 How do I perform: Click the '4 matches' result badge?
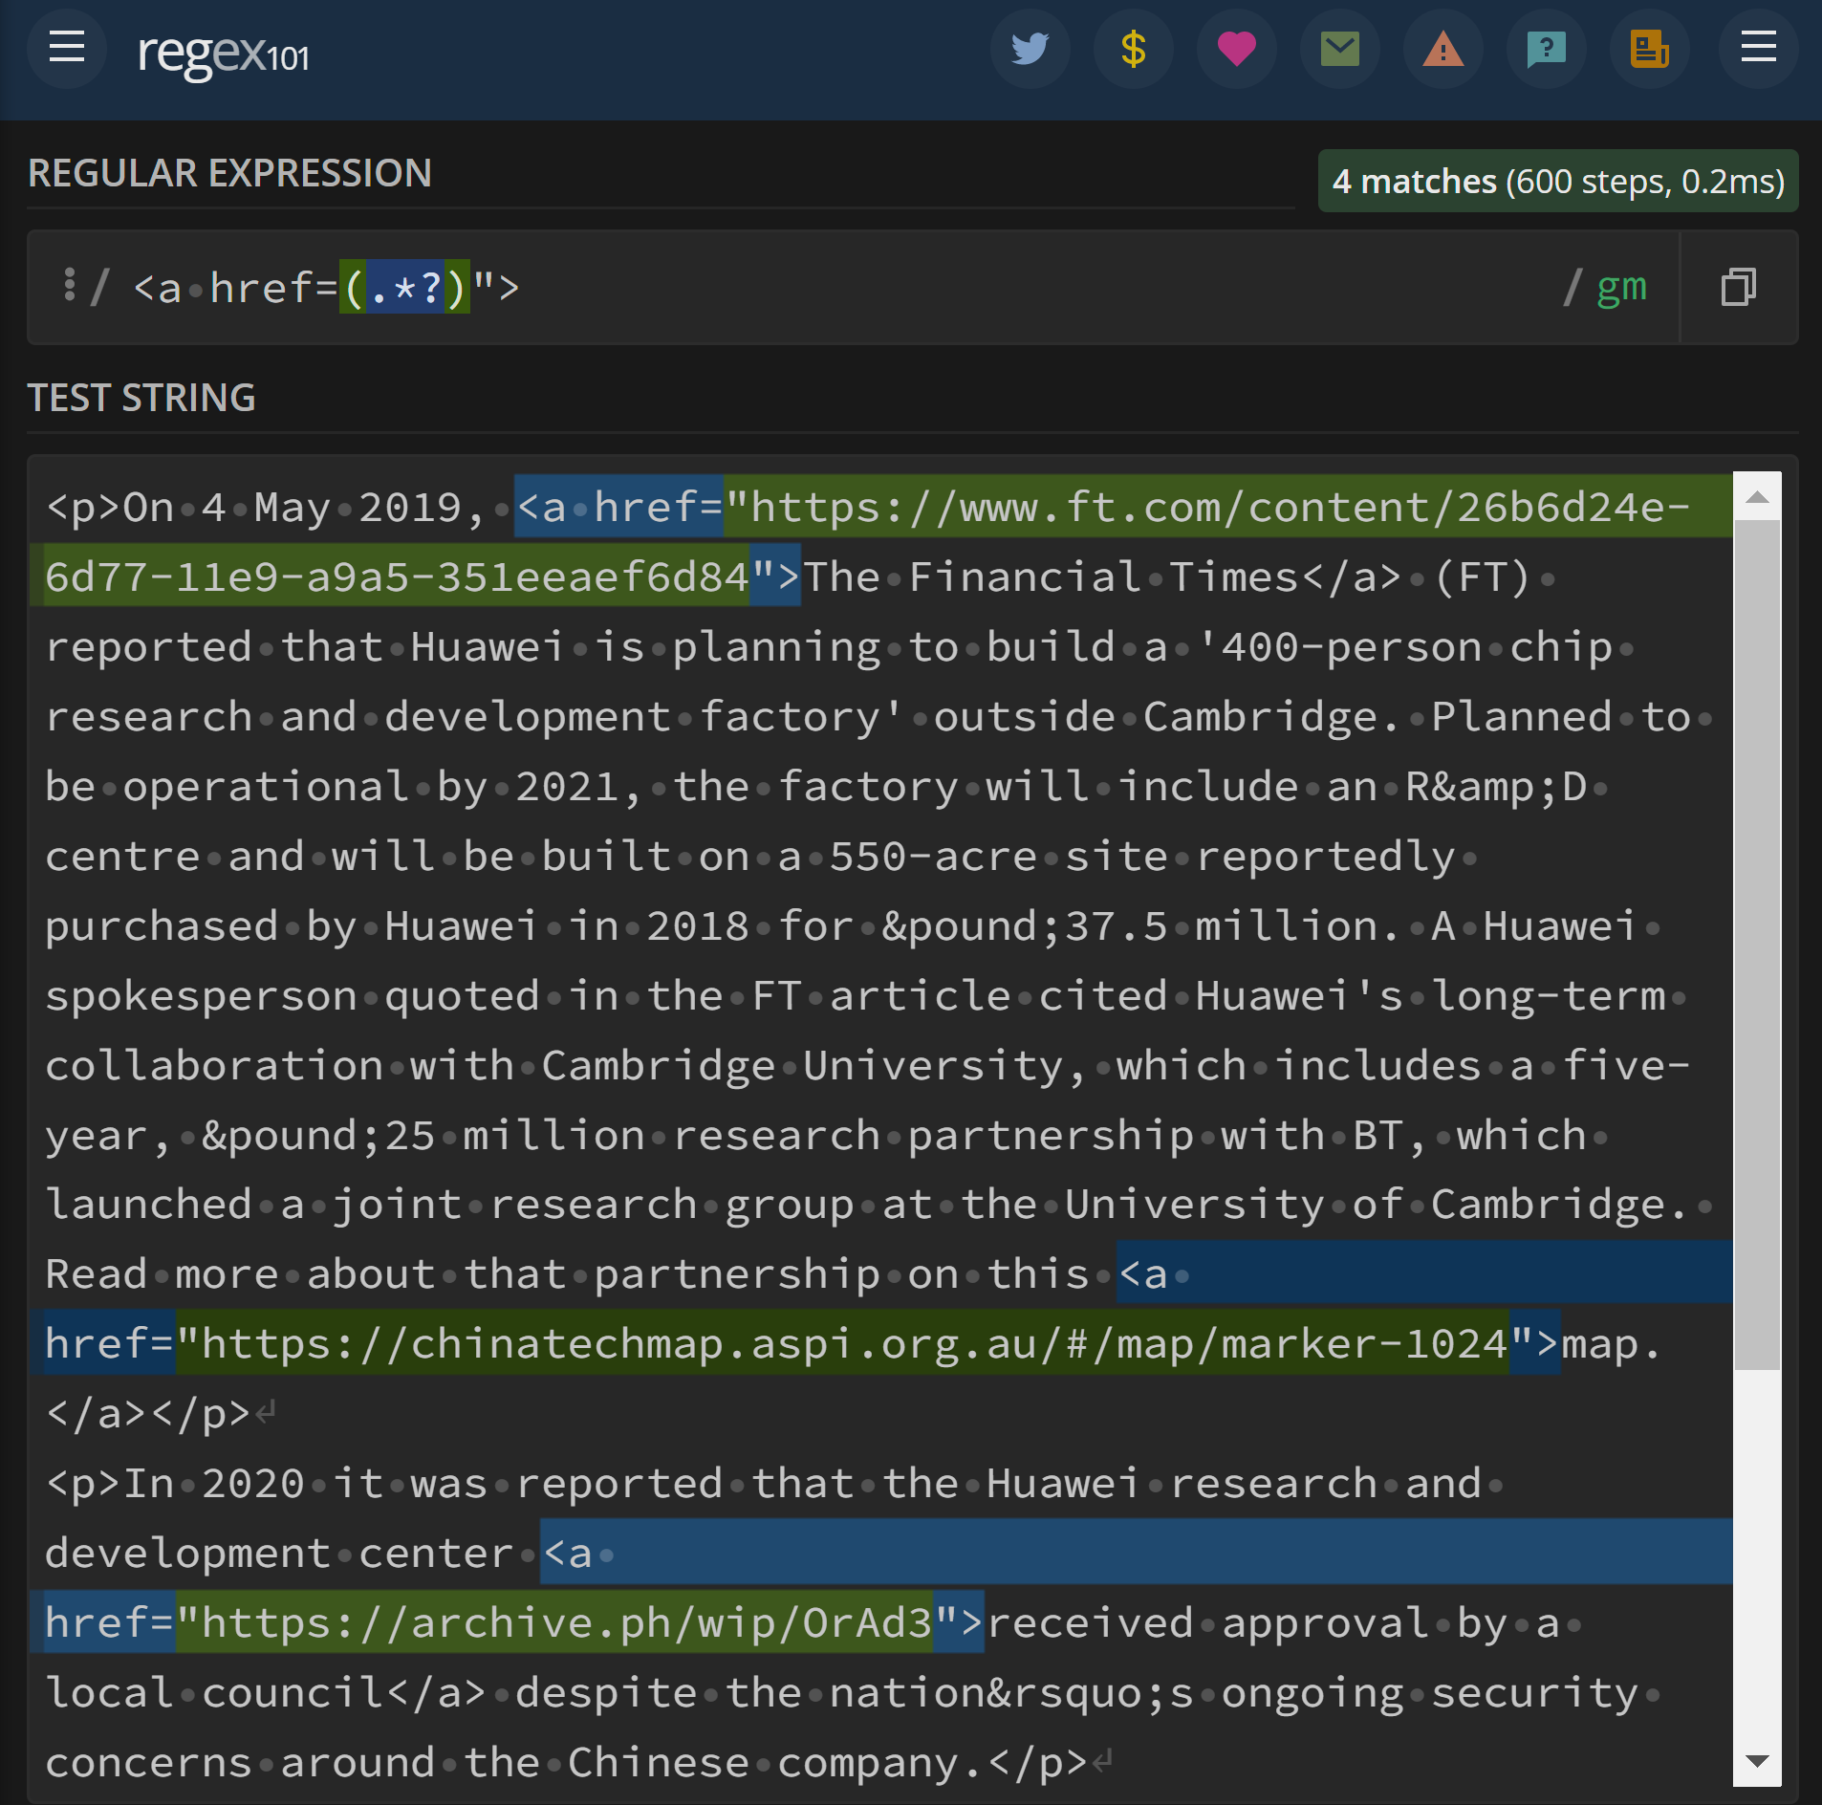[x=1558, y=182]
